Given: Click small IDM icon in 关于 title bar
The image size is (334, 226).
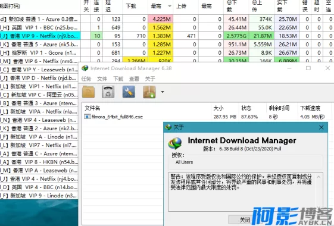Looking at the screenshot, I should (168, 127).
